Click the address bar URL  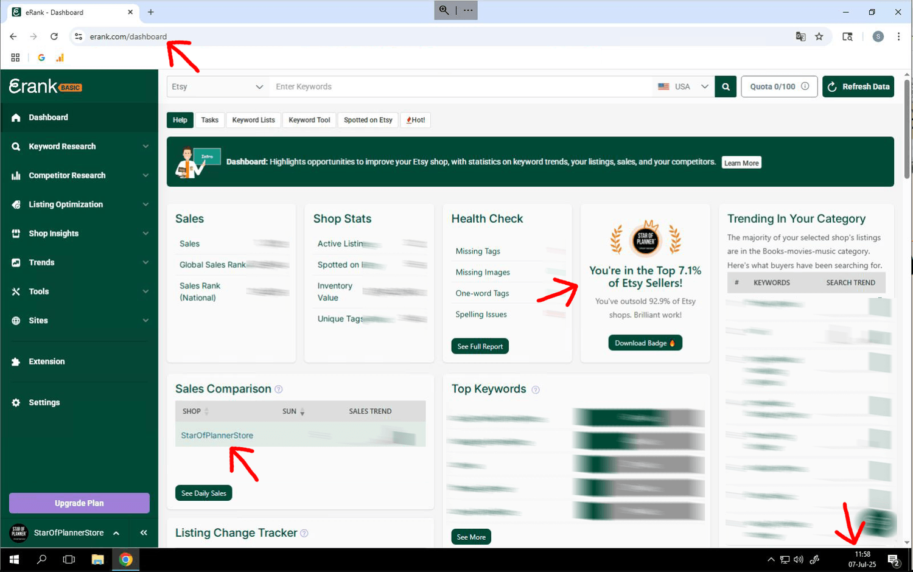coord(128,37)
